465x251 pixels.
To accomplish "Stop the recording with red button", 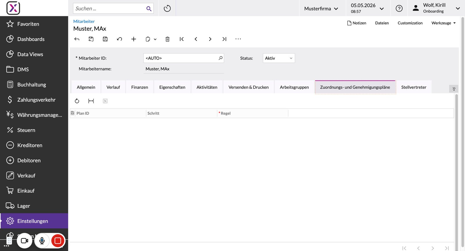I will 58,241.
